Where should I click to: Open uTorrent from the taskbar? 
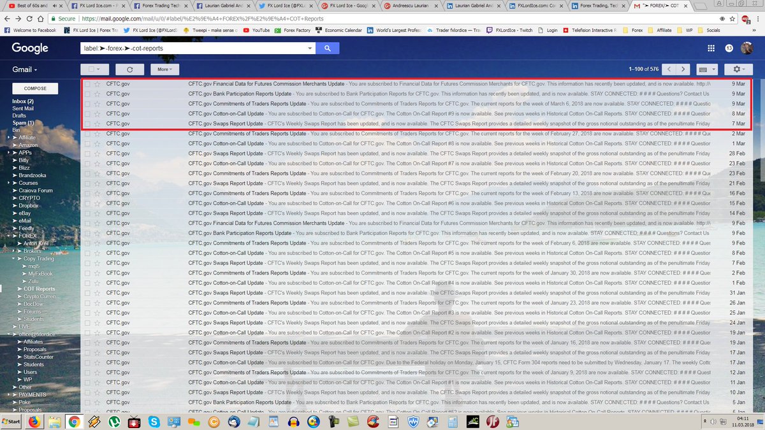113,422
